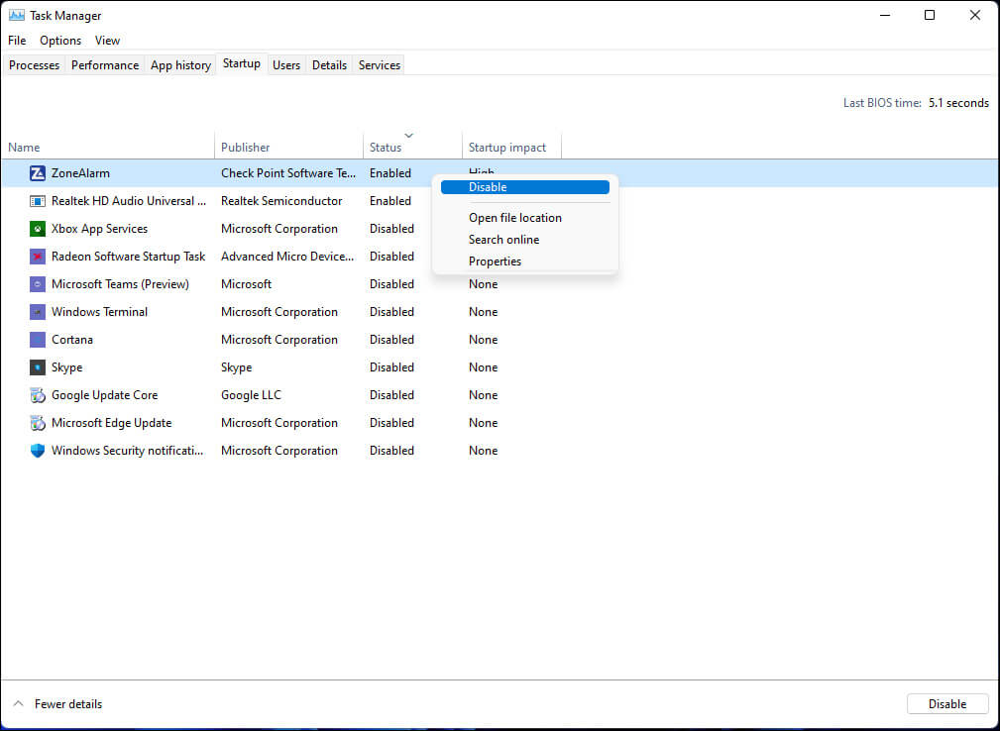Switch to the Users tab
The width and height of the screenshot is (1000, 731).
click(x=286, y=65)
